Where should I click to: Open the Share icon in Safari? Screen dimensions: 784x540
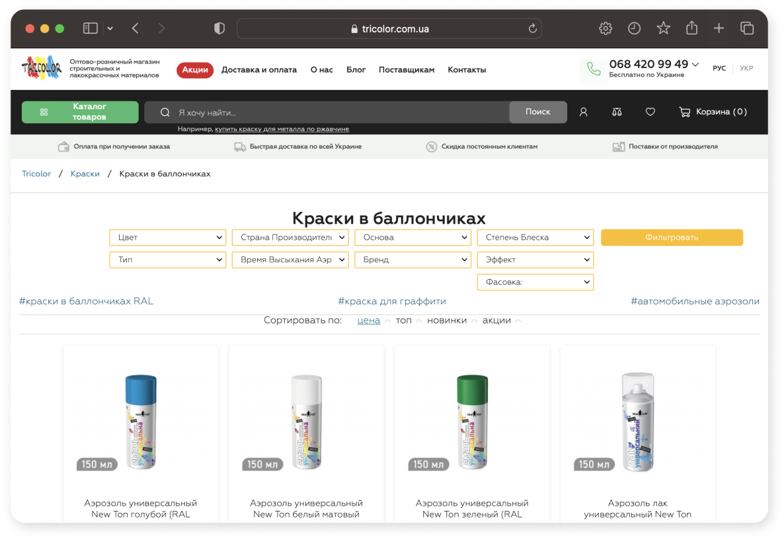(x=691, y=28)
